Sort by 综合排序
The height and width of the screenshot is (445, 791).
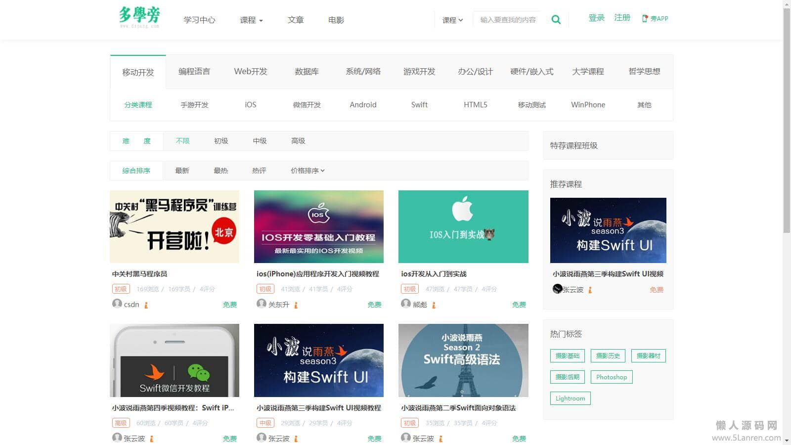[136, 171]
